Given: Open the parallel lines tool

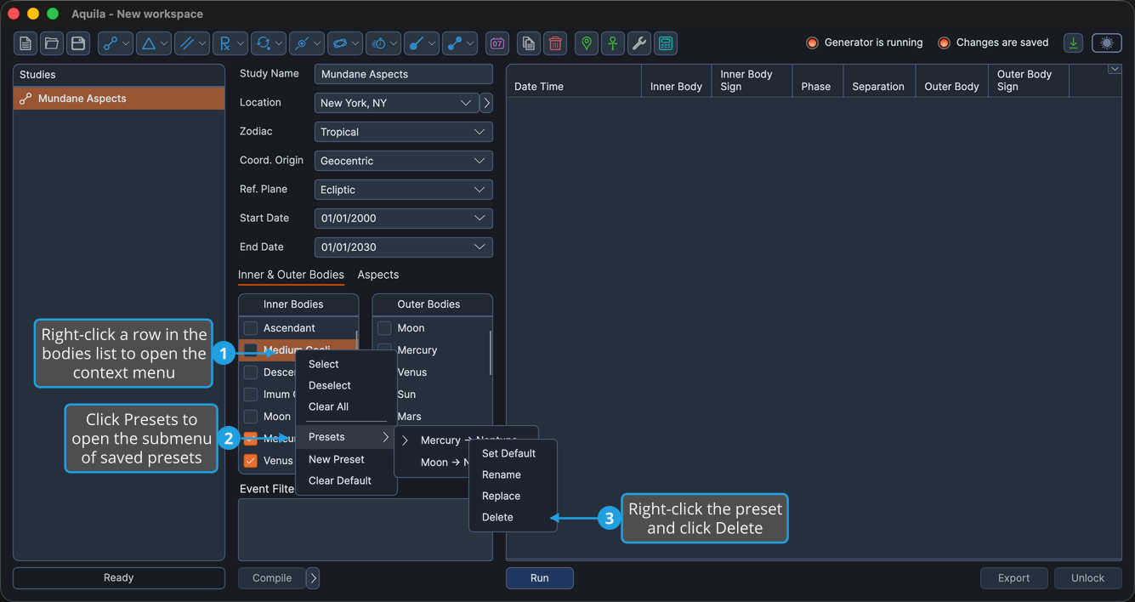Looking at the screenshot, I should click(x=191, y=43).
